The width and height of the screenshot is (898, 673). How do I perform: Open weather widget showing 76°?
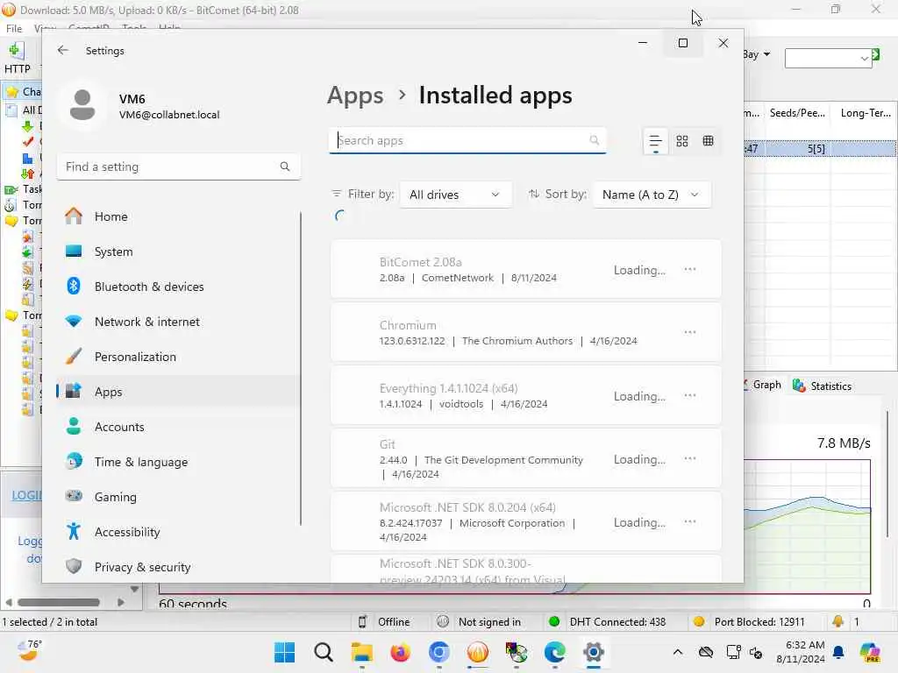tap(29, 651)
